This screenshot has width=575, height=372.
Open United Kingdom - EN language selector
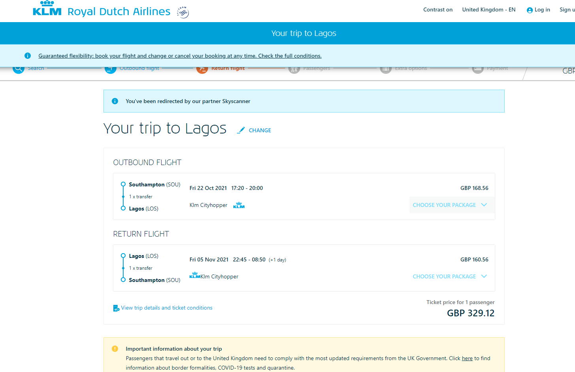[x=489, y=10]
